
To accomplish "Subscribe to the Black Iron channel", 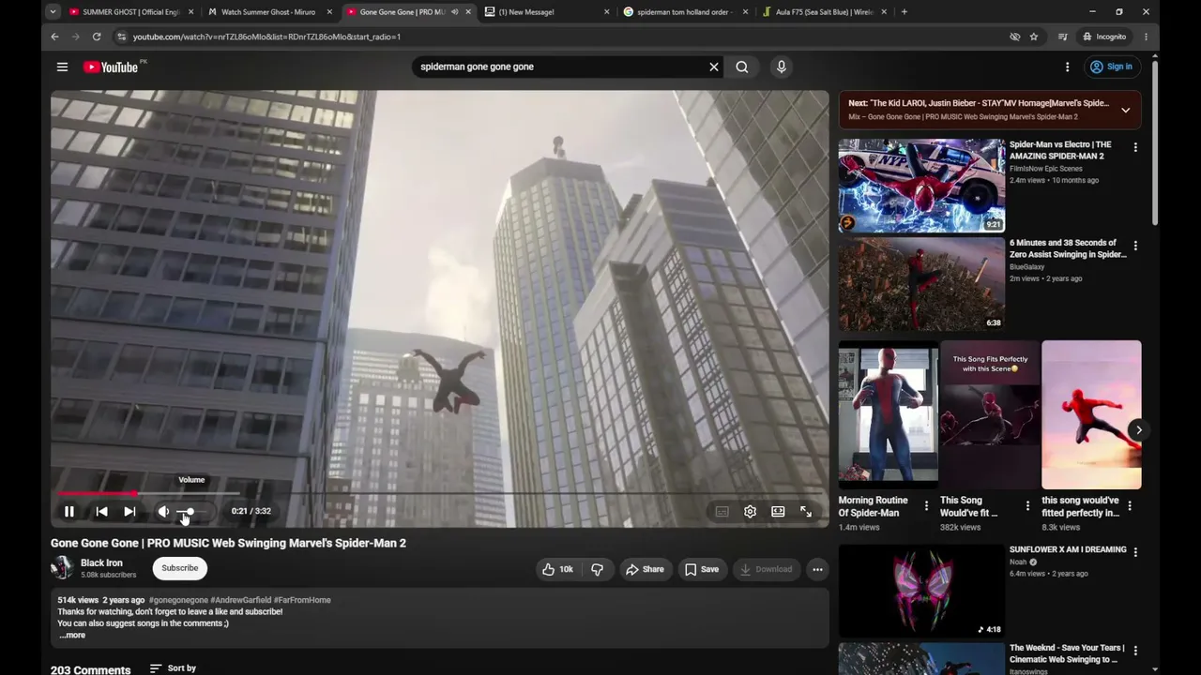I will click(179, 568).
